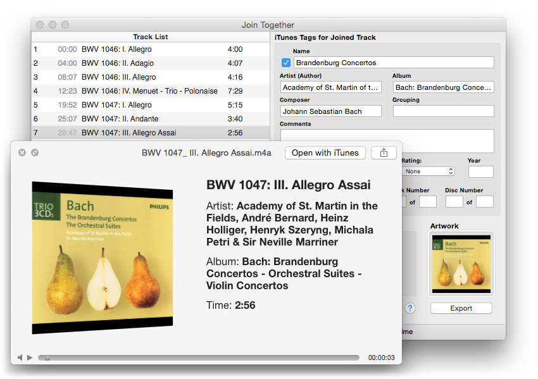This screenshot has width=538, height=379.
Task: Click the duration 7:29 in track list
Action: 235,91
